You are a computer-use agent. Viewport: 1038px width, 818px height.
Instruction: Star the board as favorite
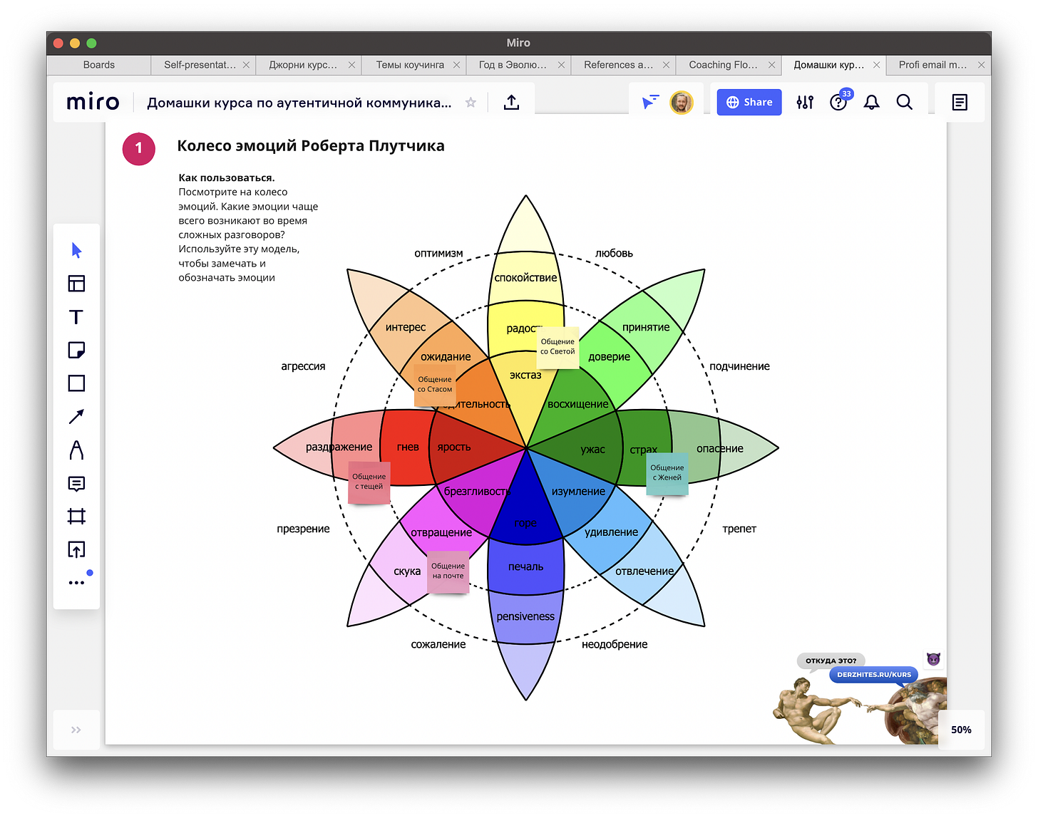[x=471, y=103]
